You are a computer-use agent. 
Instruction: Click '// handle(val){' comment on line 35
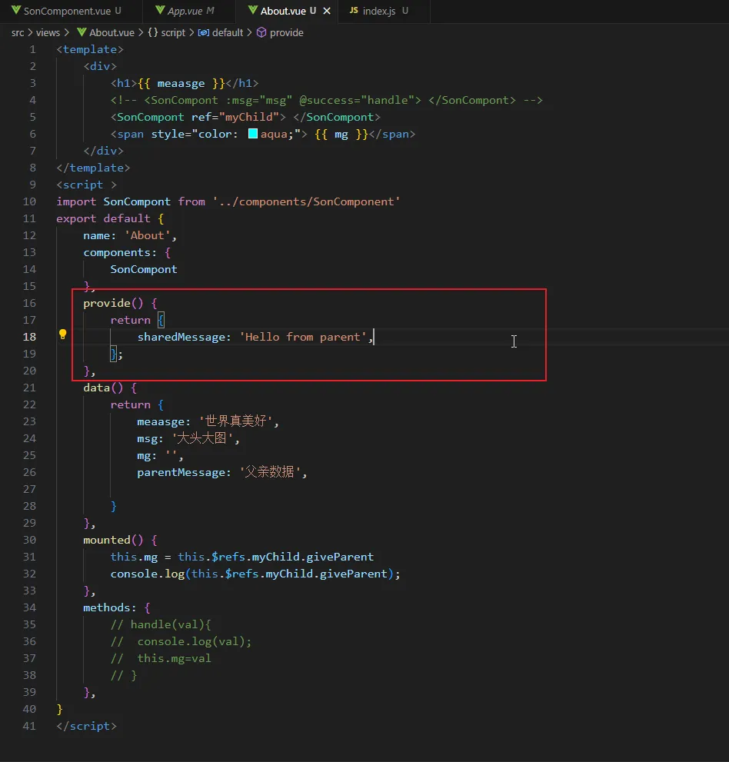point(161,624)
